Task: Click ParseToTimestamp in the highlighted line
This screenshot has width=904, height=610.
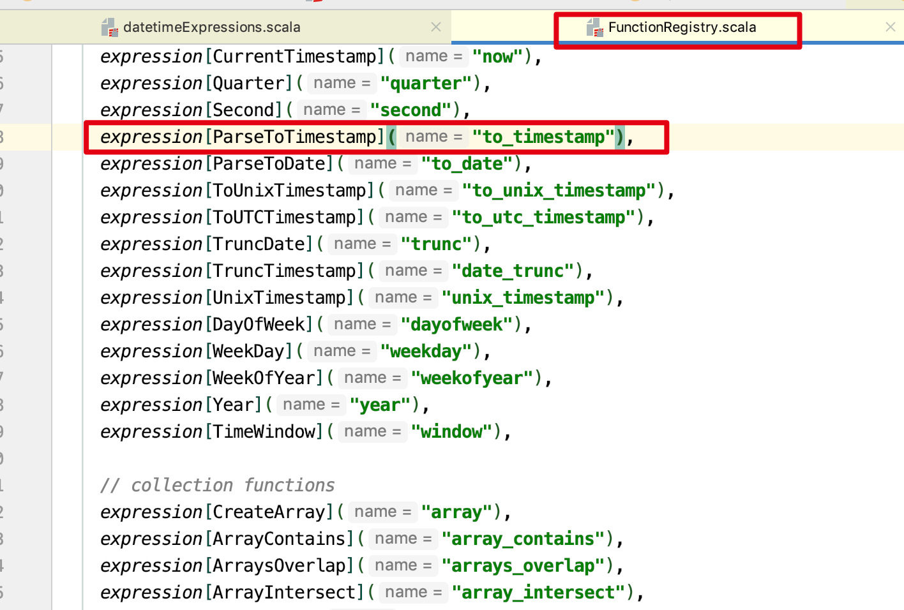Action: click(294, 137)
